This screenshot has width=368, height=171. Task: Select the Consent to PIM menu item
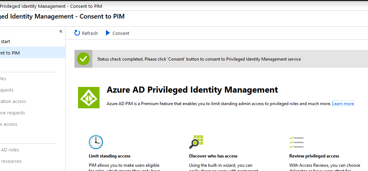click(33, 53)
